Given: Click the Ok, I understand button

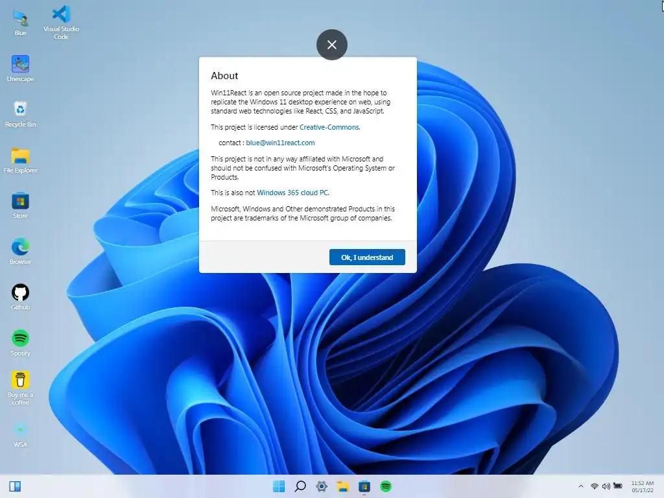Looking at the screenshot, I should [367, 257].
